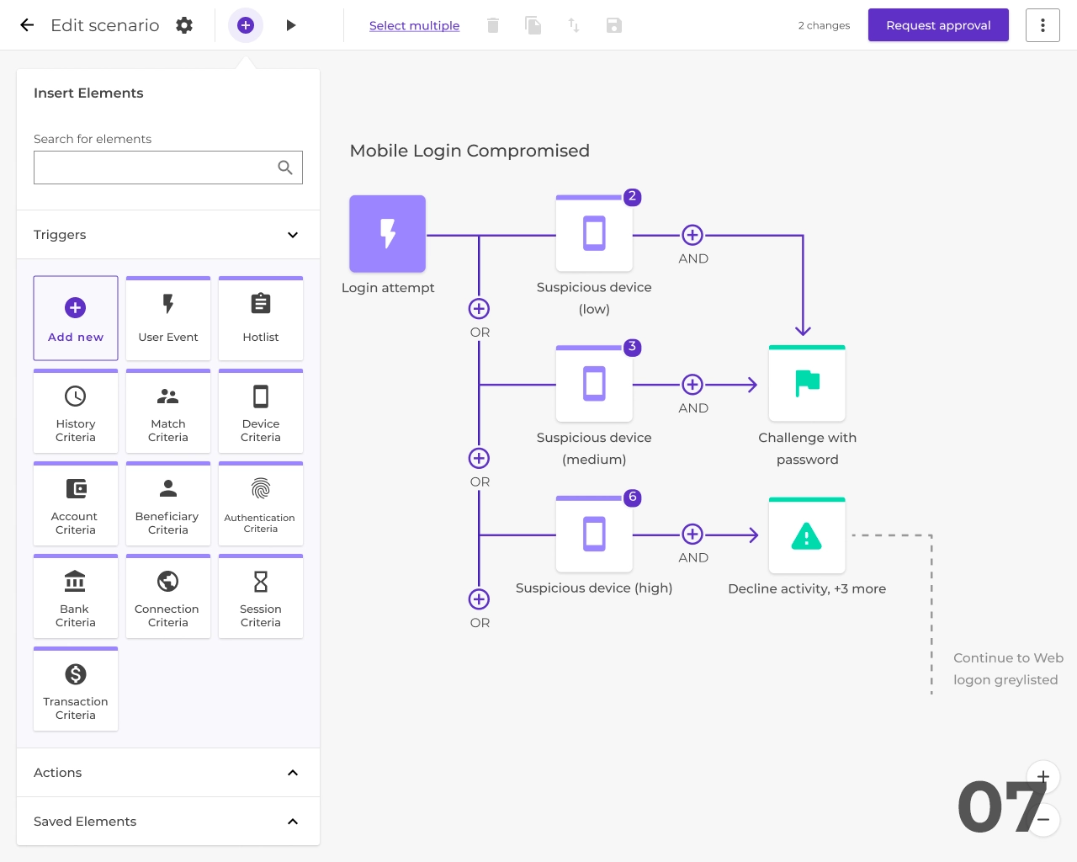
Task: Expand the Saved Elements section
Action: coord(168,822)
